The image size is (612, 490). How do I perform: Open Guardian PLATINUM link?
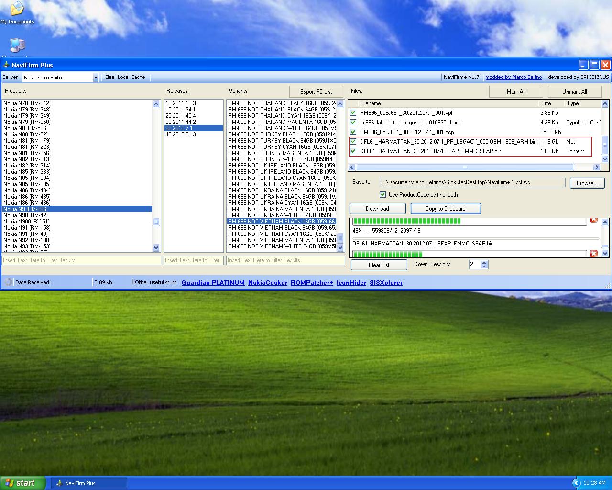click(x=213, y=283)
